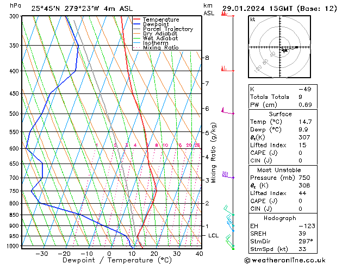Click the weatheronline.co.uk copyright text
The height and width of the screenshot is (264, 342).
[285, 260]
